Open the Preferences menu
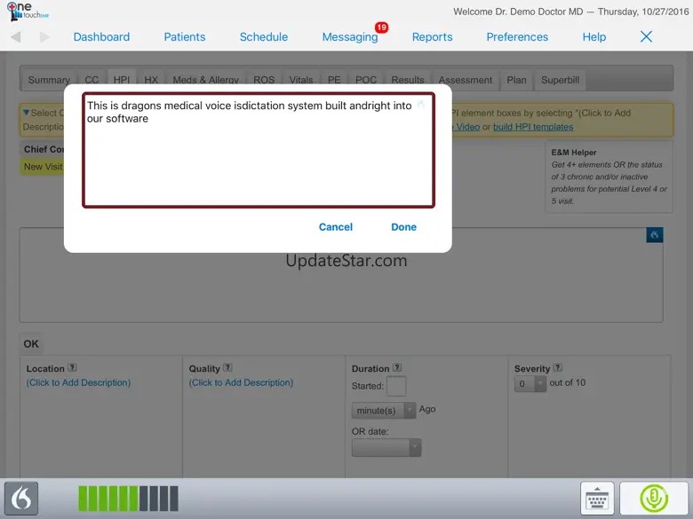Image resolution: width=693 pixels, height=519 pixels. tap(517, 37)
